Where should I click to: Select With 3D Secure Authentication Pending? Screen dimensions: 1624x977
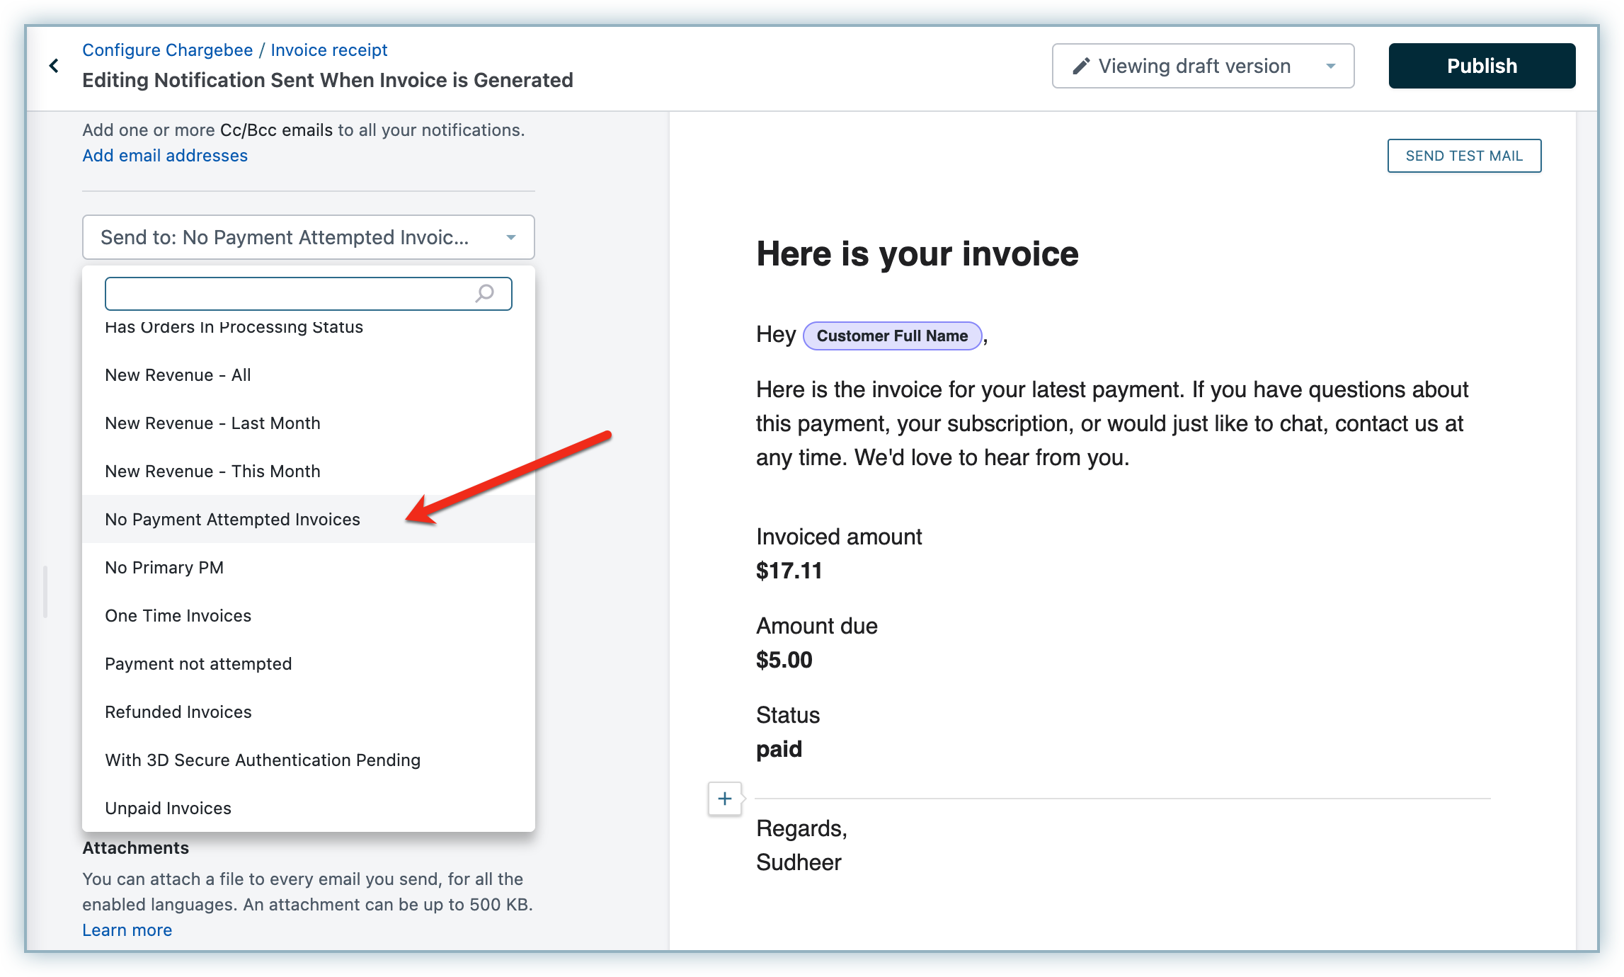263,760
